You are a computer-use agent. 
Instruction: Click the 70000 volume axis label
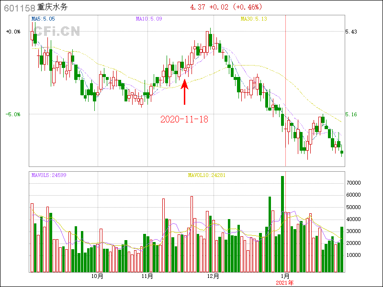coord(353,183)
